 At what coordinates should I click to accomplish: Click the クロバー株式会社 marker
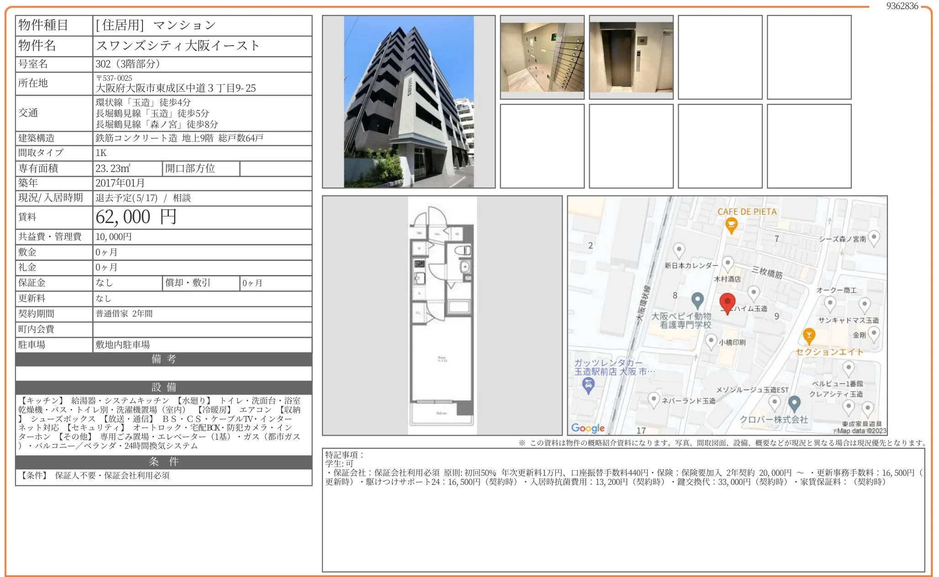(793, 403)
